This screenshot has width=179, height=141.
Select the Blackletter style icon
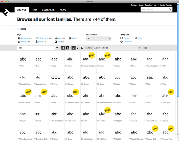coord(19,38)
